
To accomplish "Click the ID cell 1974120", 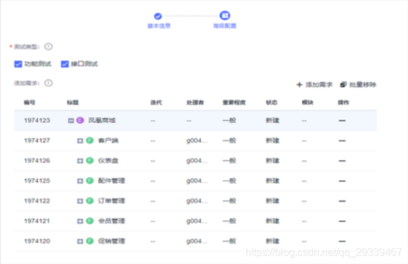I will [37, 241].
